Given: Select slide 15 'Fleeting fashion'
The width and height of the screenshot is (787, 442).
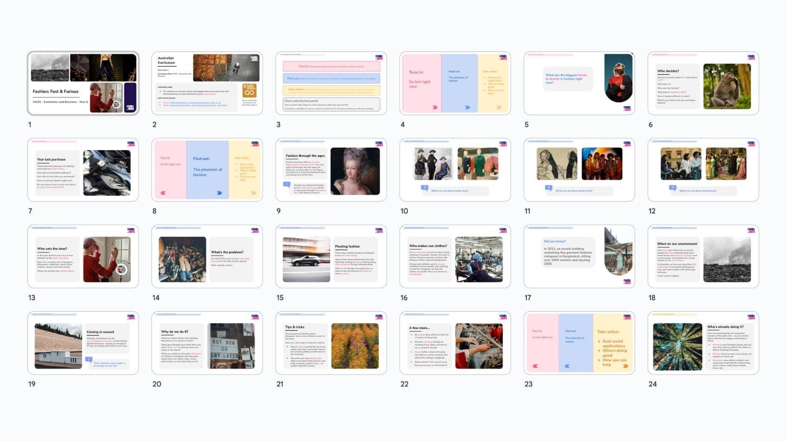Looking at the screenshot, I should click(x=331, y=257).
